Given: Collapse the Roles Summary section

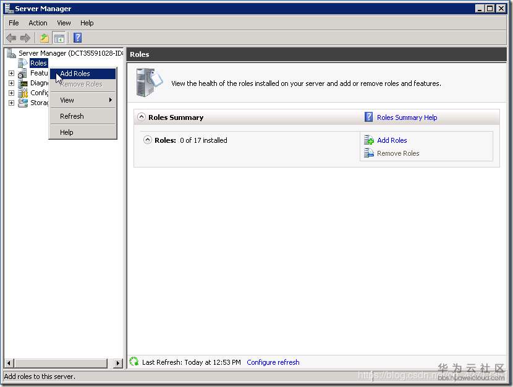Looking at the screenshot, I should point(142,117).
